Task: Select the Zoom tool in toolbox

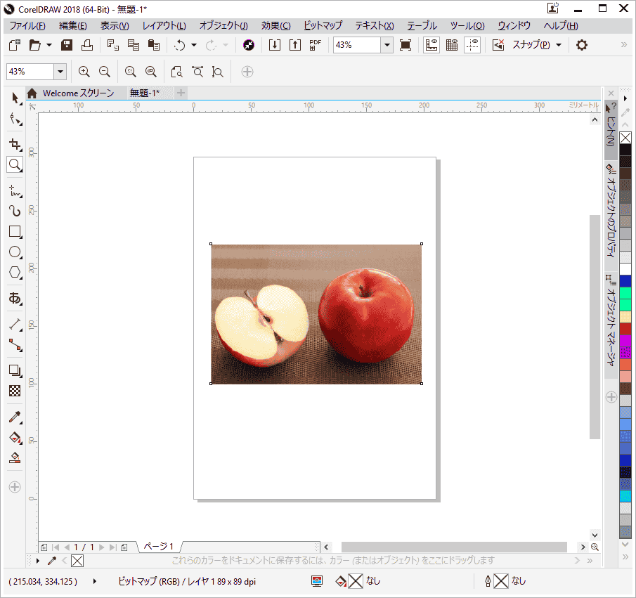Action: pos(15,164)
